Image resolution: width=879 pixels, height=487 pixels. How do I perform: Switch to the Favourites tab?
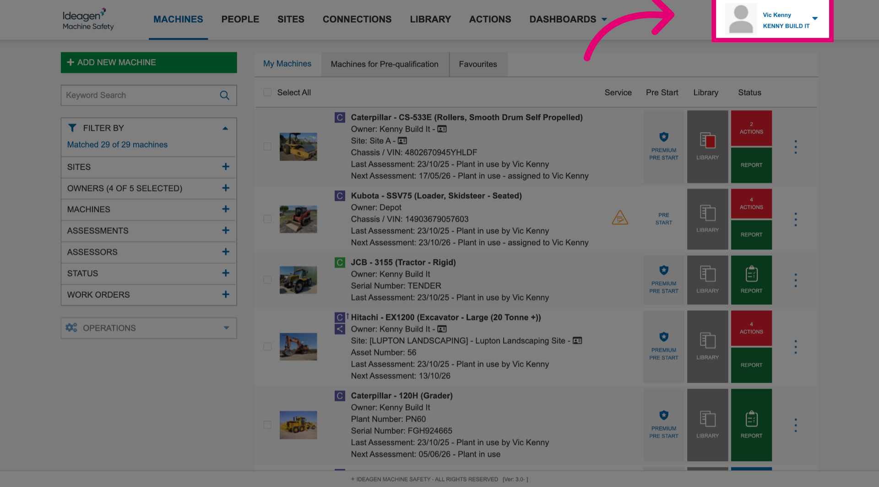point(478,64)
